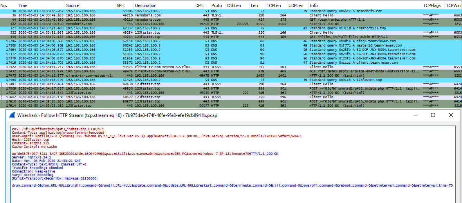
Task: Click the User-Agent line in stream content
Action: pyautogui.click(x=157, y=136)
